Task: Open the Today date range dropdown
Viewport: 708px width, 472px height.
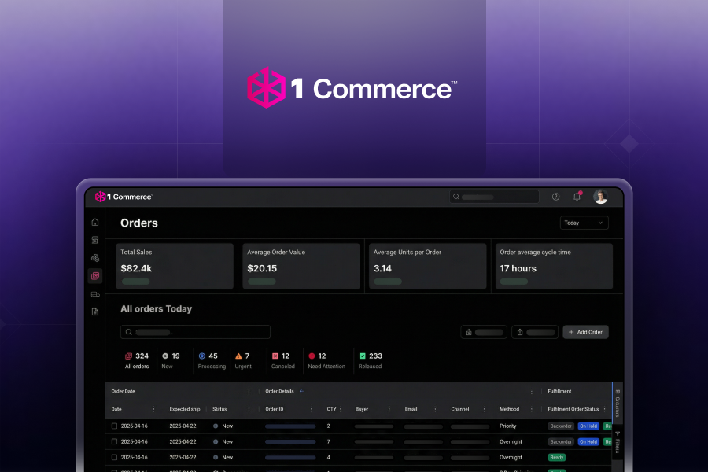Action: tap(584, 223)
